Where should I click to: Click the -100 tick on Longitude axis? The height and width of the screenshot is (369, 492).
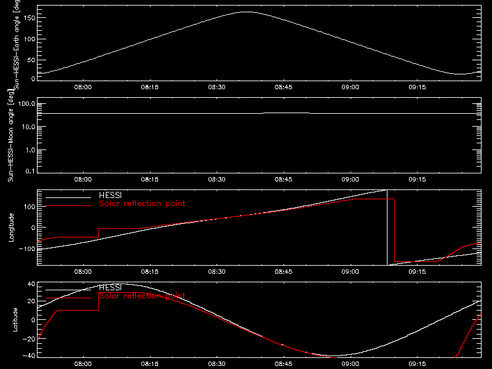(x=27, y=248)
